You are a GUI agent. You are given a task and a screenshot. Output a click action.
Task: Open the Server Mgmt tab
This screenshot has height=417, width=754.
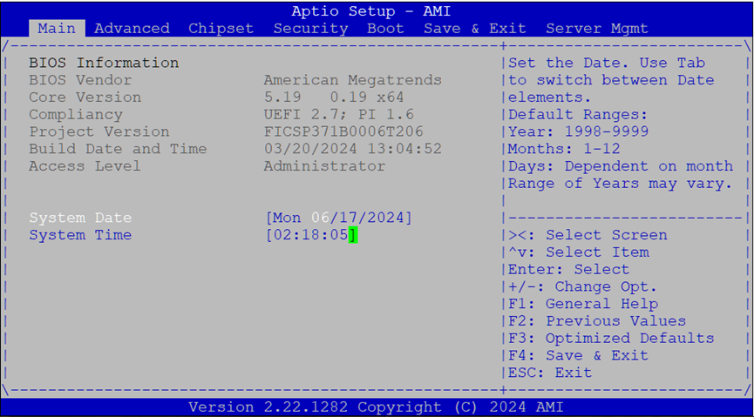tap(597, 29)
